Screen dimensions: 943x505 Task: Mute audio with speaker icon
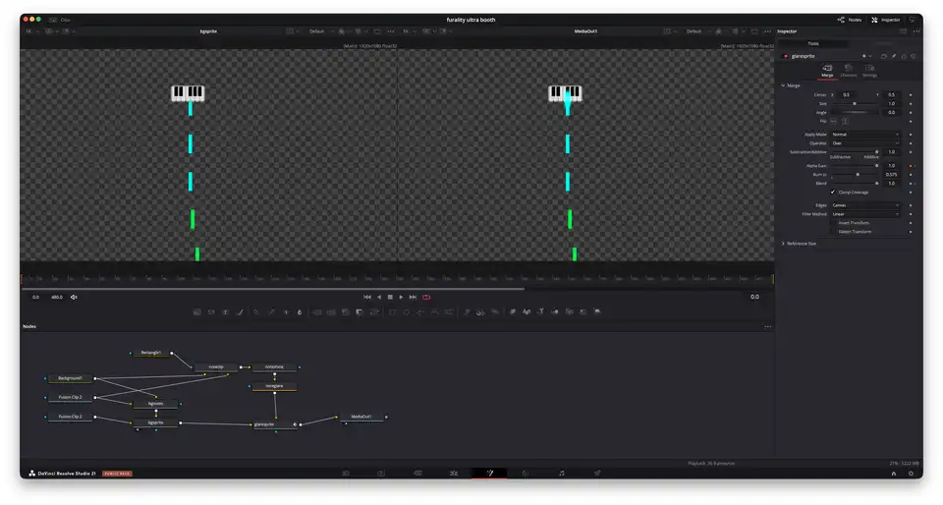[74, 297]
